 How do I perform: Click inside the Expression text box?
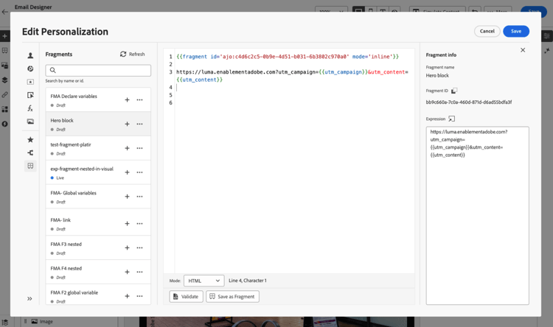pyautogui.click(x=478, y=215)
